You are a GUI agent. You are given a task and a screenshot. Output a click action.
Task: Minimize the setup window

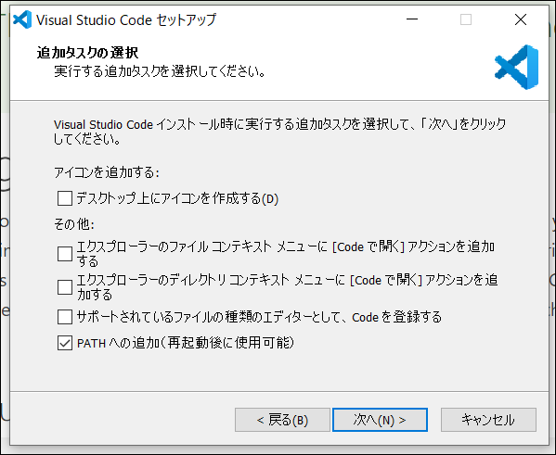(x=412, y=19)
